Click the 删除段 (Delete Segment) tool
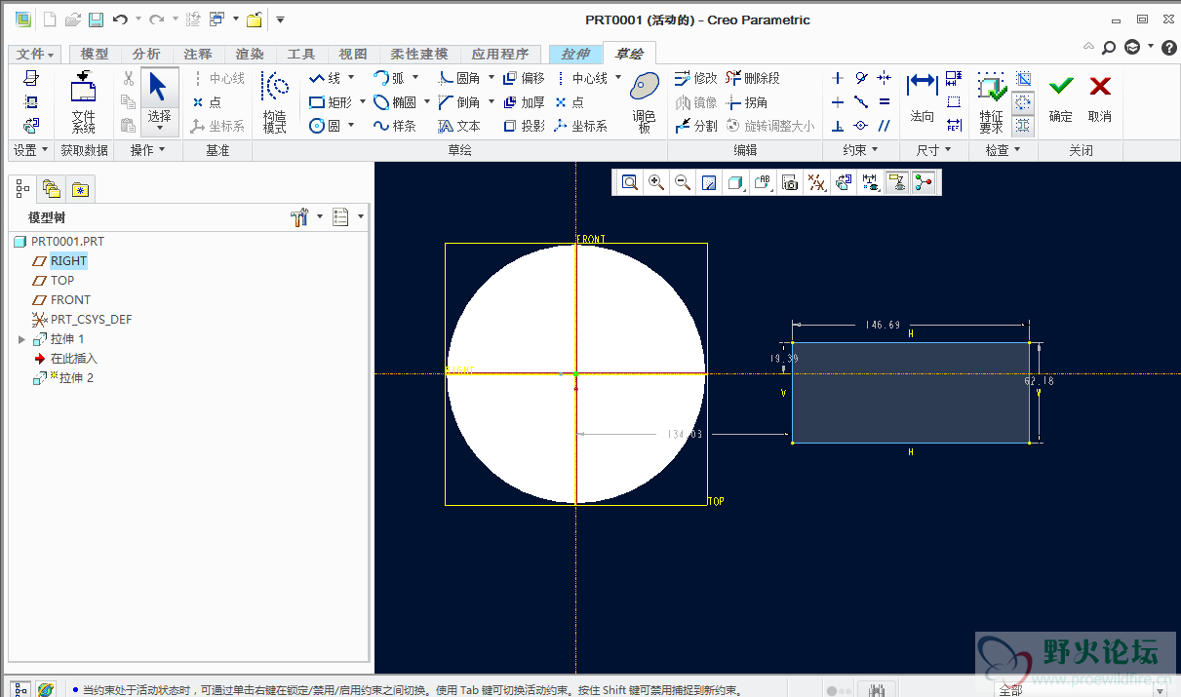Viewport: 1181px width, 697px height. 754,78
